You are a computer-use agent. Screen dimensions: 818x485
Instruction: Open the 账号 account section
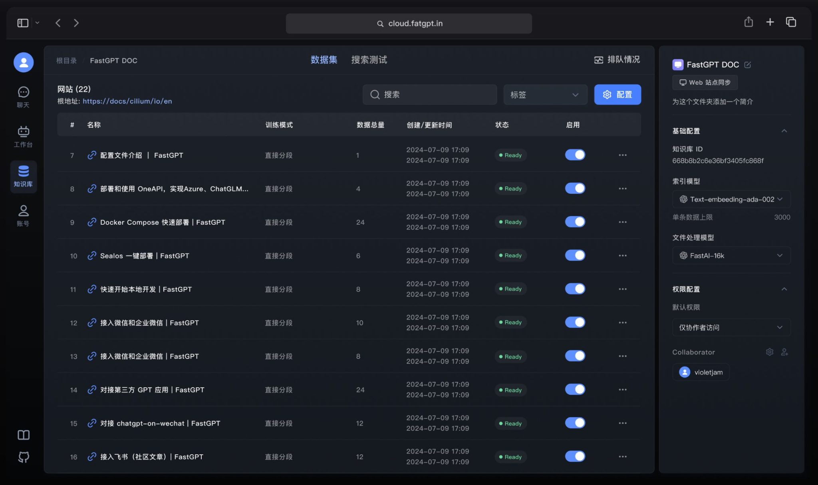pos(23,215)
